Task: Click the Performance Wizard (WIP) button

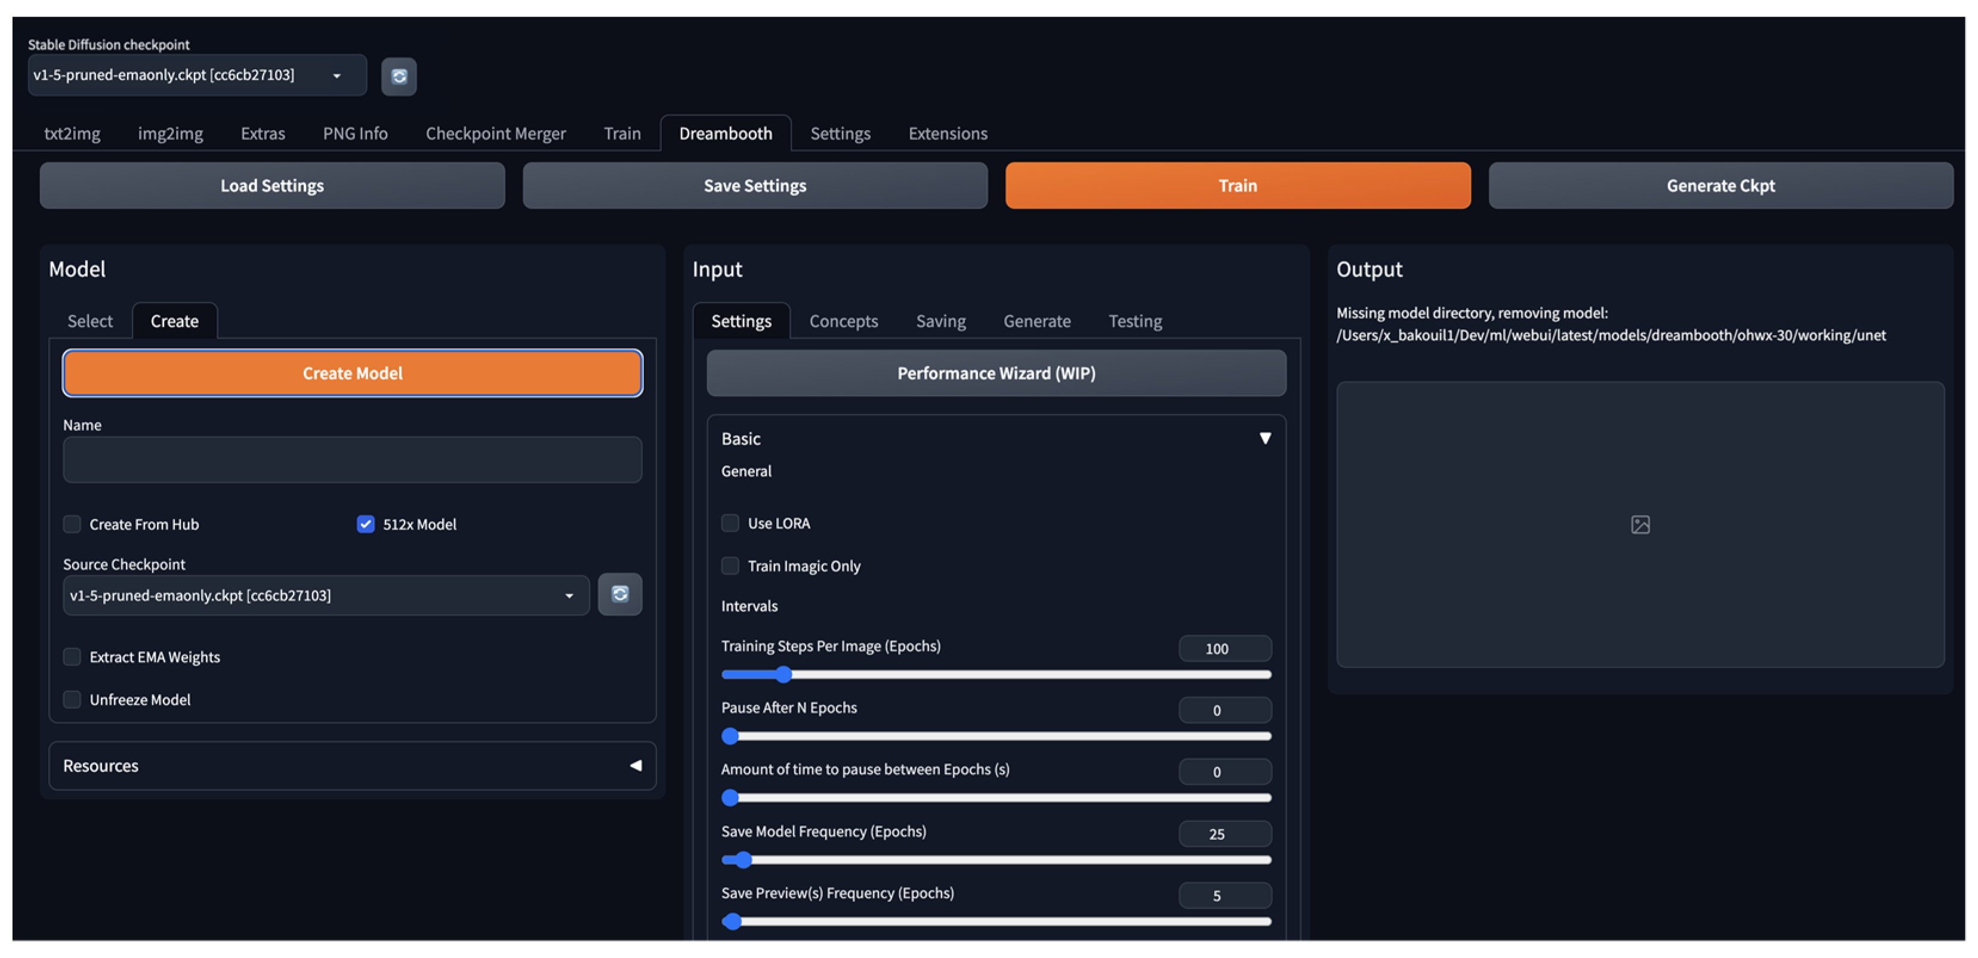Action: click(x=996, y=373)
